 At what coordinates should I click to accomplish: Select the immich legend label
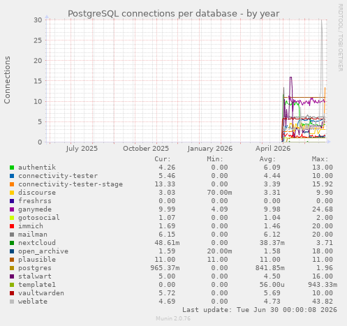click(31, 226)
